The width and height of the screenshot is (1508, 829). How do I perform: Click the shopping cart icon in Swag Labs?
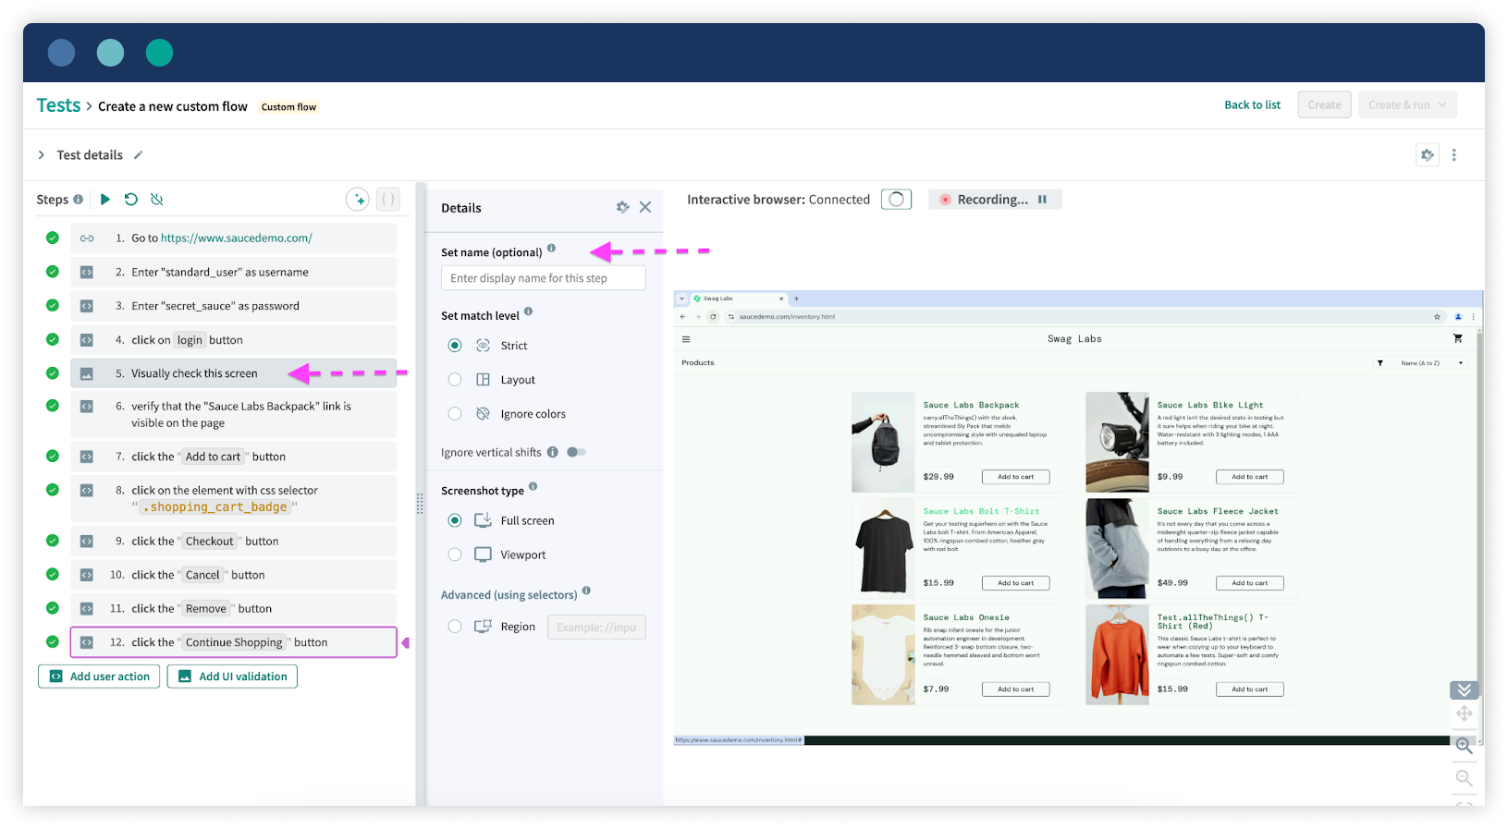click(1458, 339)
